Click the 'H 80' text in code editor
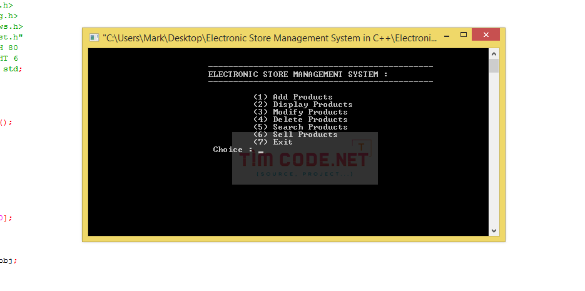 coord(9,48)
